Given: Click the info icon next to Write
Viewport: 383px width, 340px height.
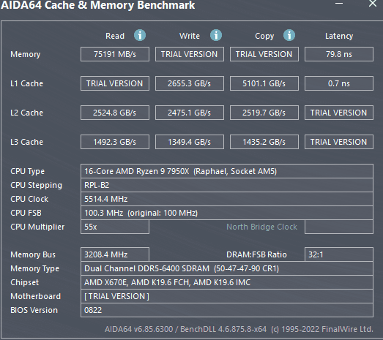Looking at the screenshot, I should pyautogui.click(x=216, y=35).
